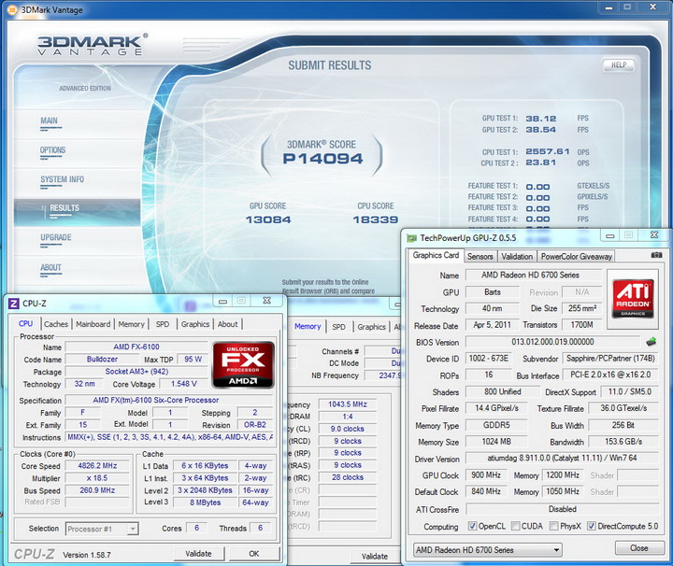Click the Memory tab in the background CPU-Z window
673x566 pixels.
(x=308, y=326)
